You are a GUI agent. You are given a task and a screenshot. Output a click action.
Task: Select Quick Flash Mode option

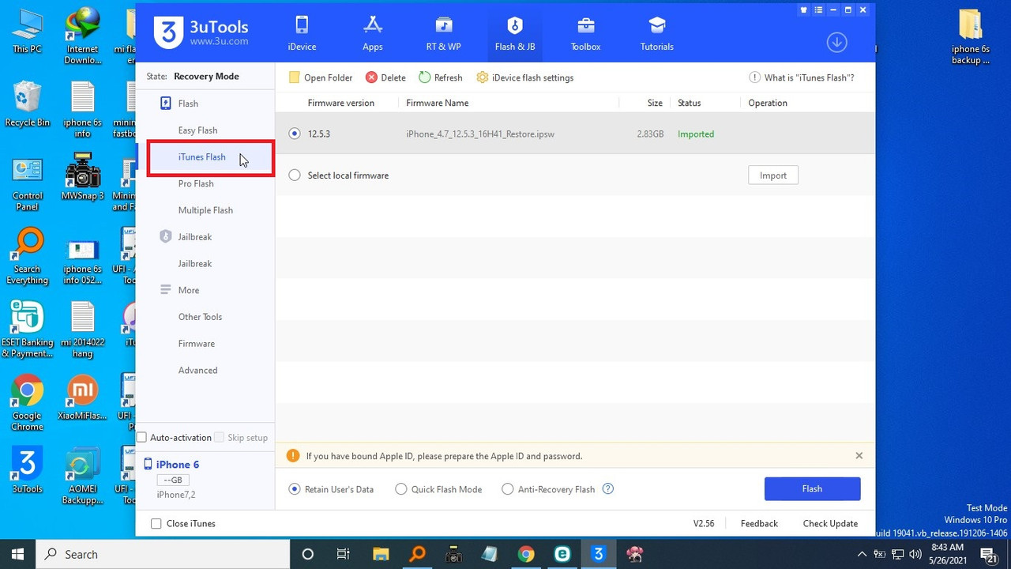401,489
